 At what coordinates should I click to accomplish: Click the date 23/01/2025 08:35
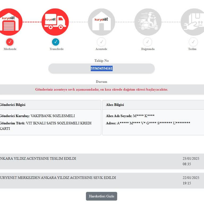tap(191, 161)
